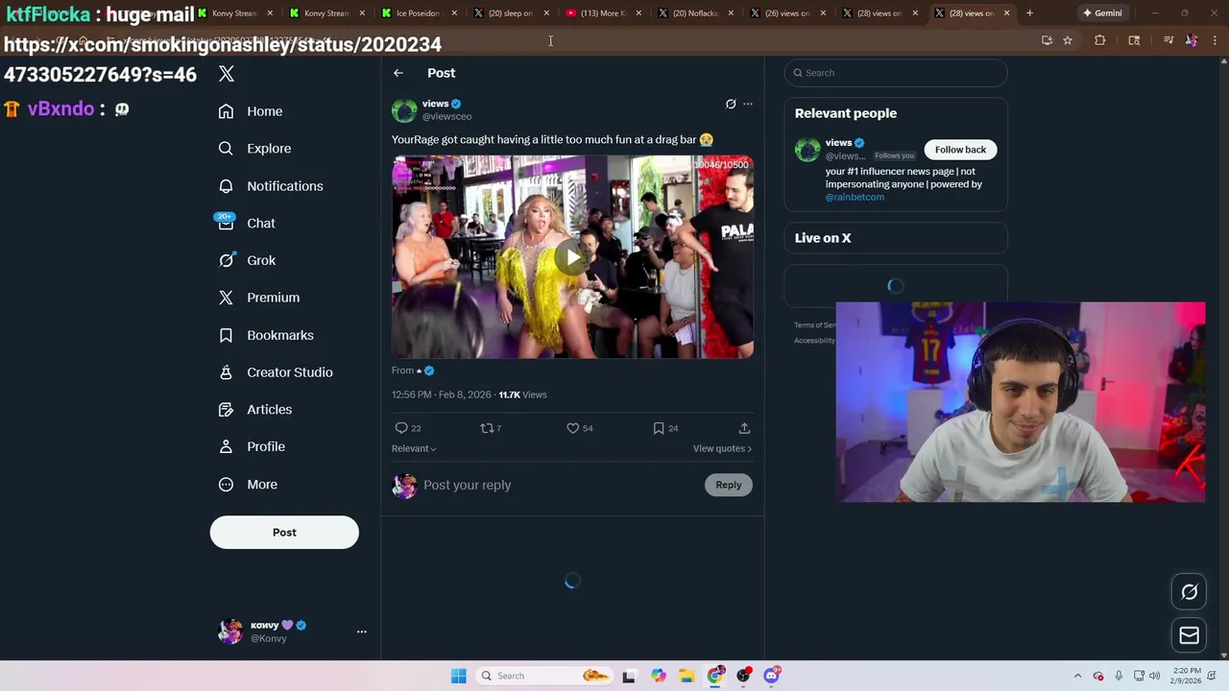Open the Windows Start menu
Viewport: 1229px width, 691px height.
[x=459, y=676]
